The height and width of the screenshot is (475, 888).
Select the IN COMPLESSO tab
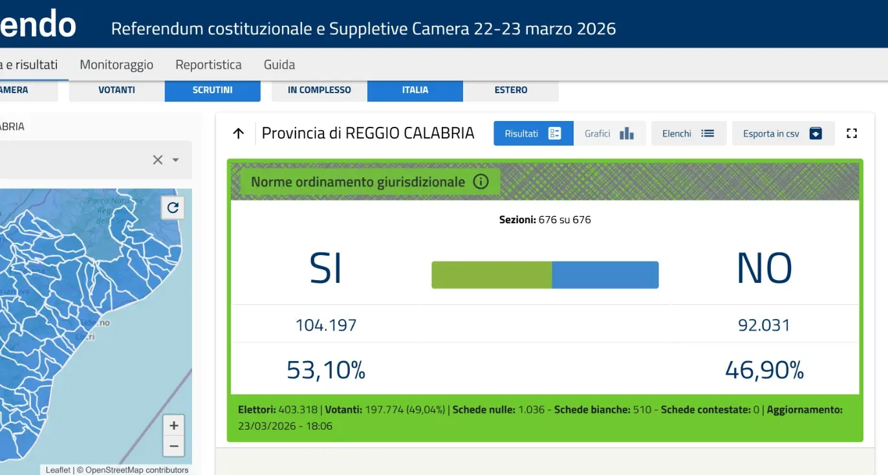(318, 90)
